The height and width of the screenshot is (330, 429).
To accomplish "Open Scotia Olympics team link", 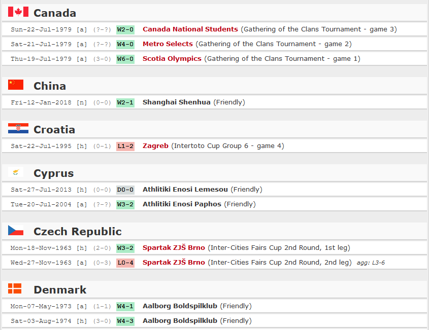I will 172,59.
